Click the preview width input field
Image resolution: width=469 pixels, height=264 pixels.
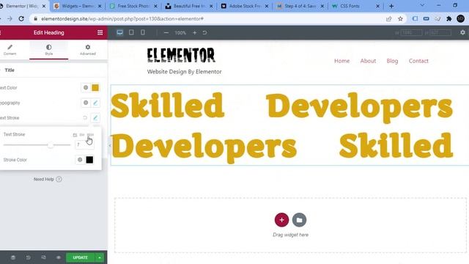pyautogui.click(x=412, y=32)
